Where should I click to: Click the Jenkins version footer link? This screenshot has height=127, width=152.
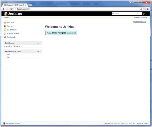pyautogui.click(x=142, y=123)
